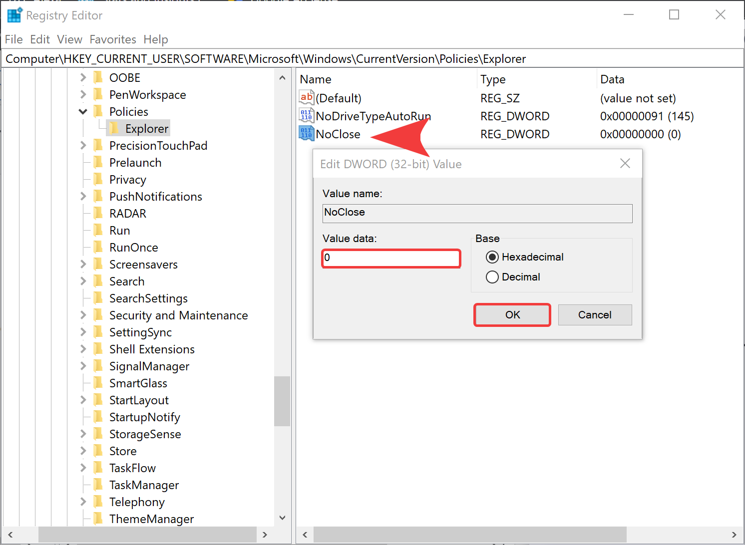
Task: Click the PrecisionTouchPad folder icon
Action: point(99,145)
